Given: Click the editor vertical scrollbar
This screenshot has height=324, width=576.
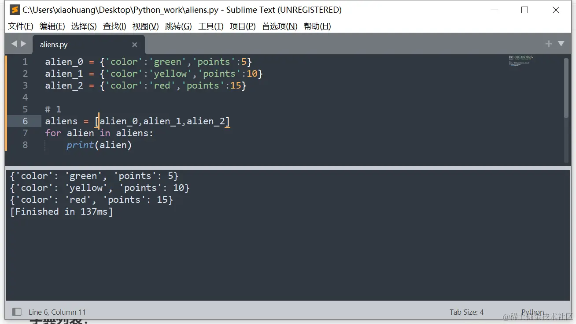Looking at the screenshot, I should click(566, 88).
